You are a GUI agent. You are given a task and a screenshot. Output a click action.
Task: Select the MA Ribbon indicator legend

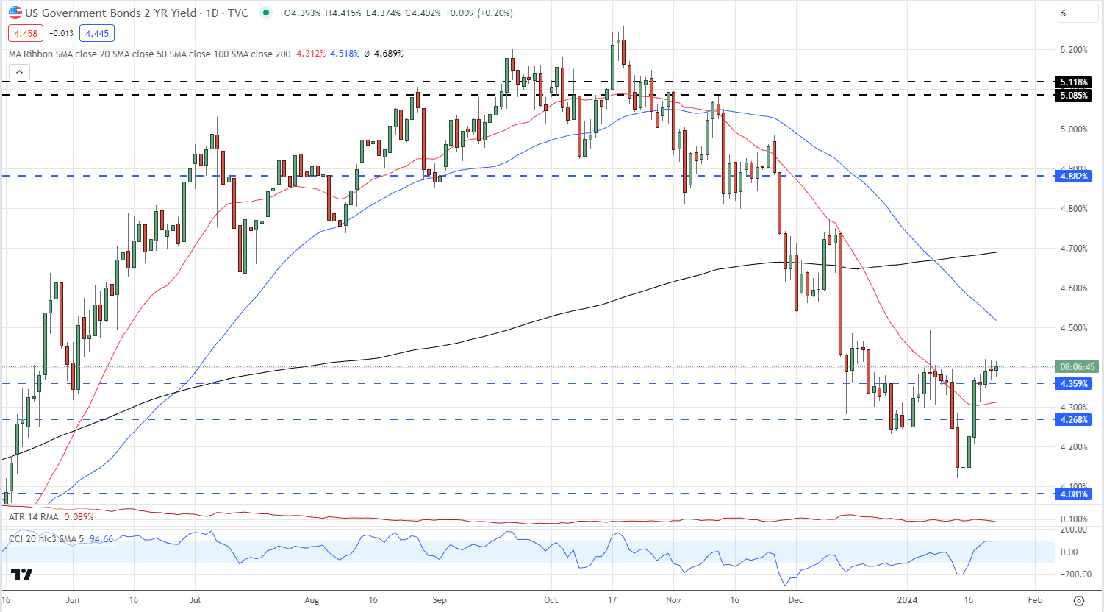[149, 54]
